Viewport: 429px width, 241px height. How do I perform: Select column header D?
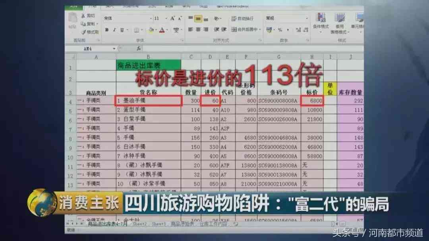(210, 57)
